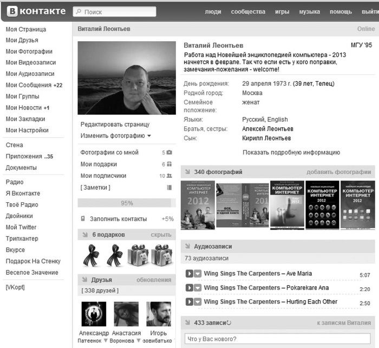Play the Hurting Each Other track
The image size is (379, 348).
190,302
